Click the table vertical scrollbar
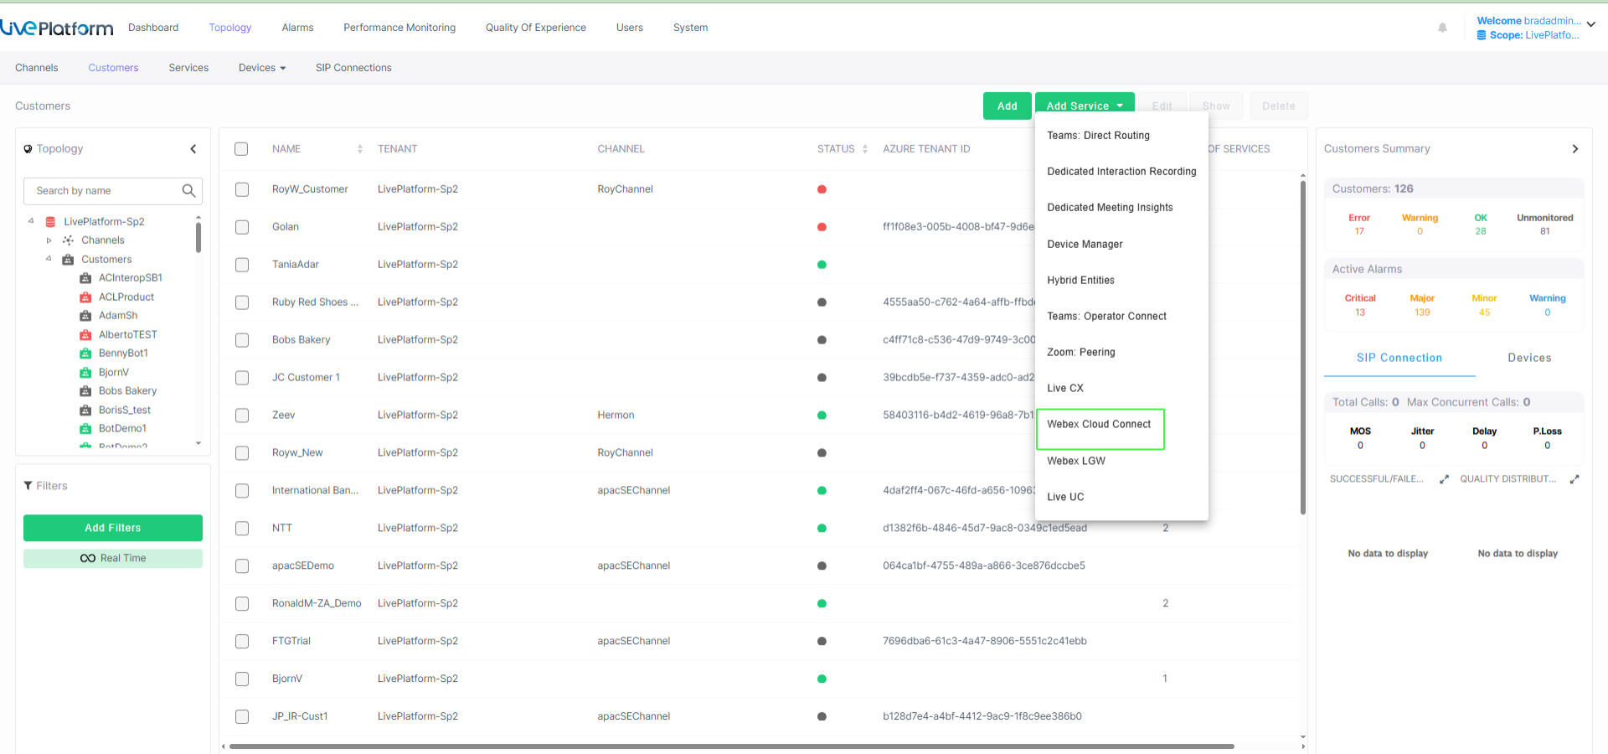 [x=1303, y=348]
